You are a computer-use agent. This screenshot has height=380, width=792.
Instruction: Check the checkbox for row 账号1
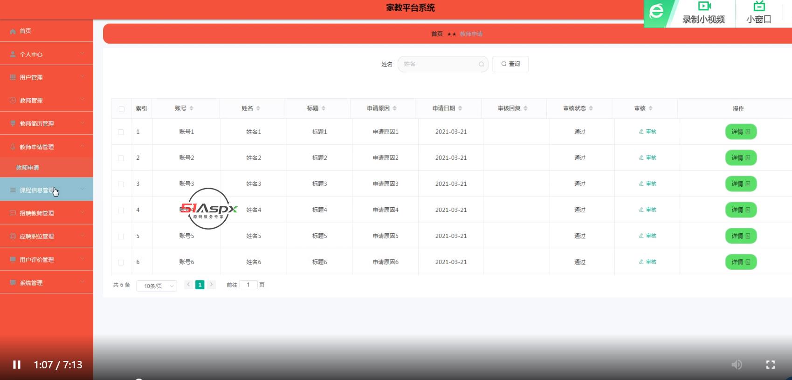click(x=121, y=132)
